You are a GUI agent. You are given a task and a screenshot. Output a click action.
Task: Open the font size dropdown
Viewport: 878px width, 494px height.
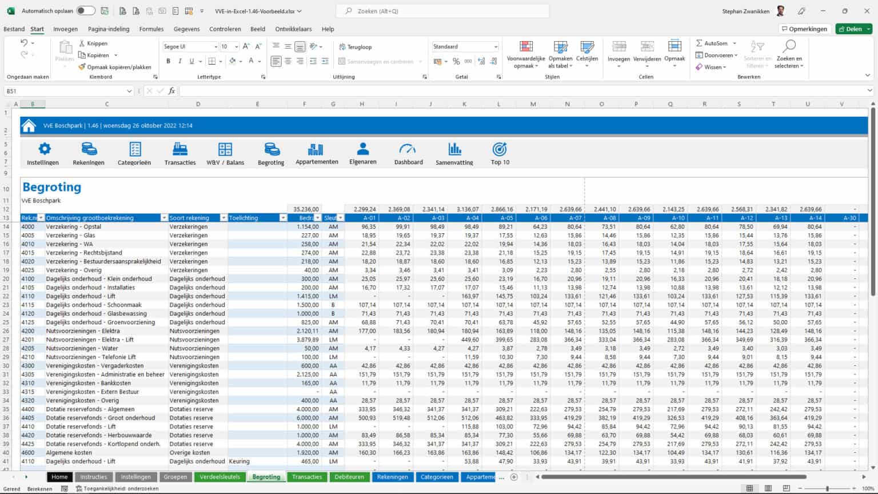[x=236, y=46]
